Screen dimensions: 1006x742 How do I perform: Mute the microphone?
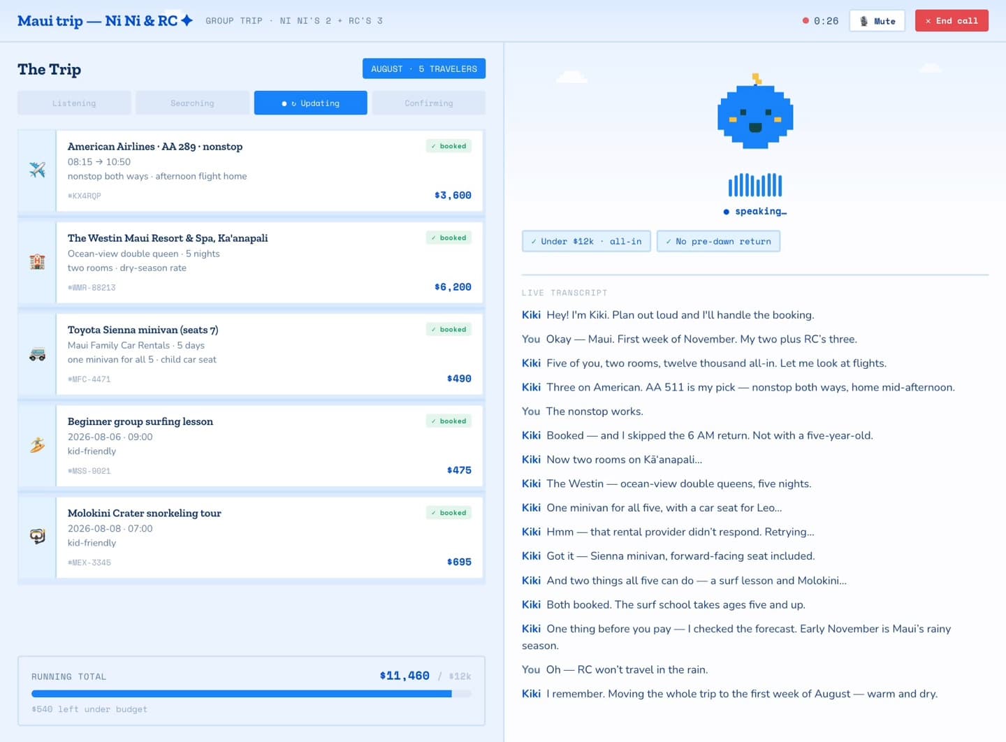(x=877, y=21)
